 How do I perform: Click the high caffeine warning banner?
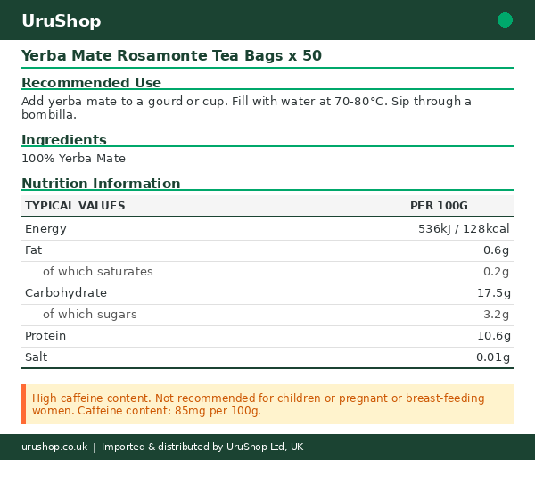coord(267,405)
